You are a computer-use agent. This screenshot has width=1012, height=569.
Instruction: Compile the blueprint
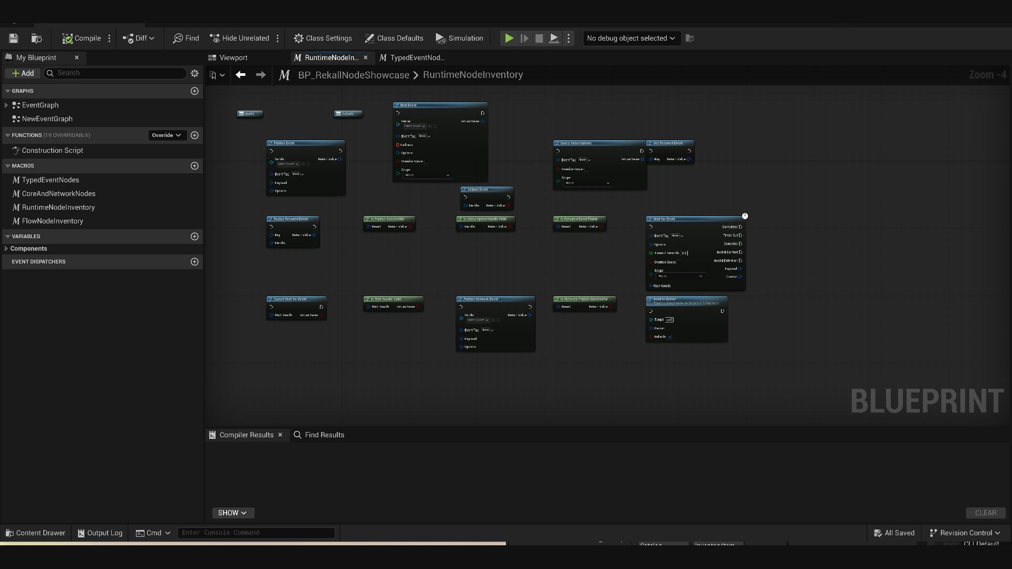(81, 38)
